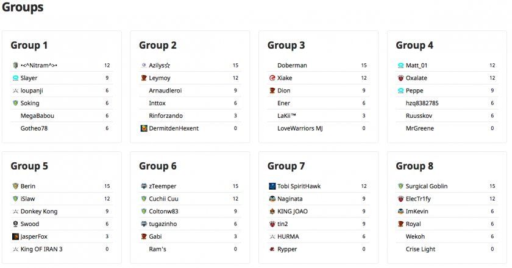This screenshot has width=512, height=268.
Task: Click the icon next to KING JOAO
Action: 272,211
